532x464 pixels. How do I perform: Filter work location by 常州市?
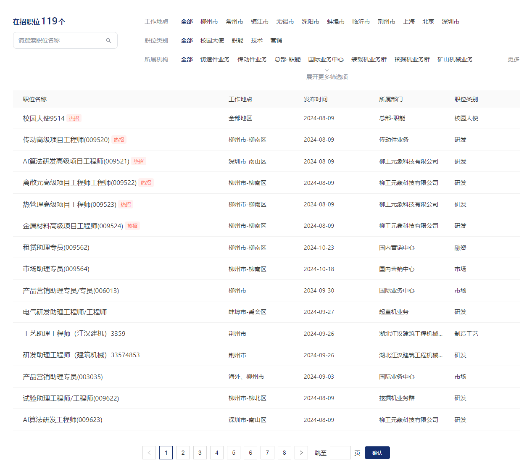[x=234, y=21]
